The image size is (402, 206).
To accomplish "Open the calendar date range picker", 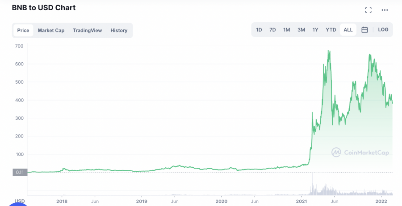I will pos(364,30).
